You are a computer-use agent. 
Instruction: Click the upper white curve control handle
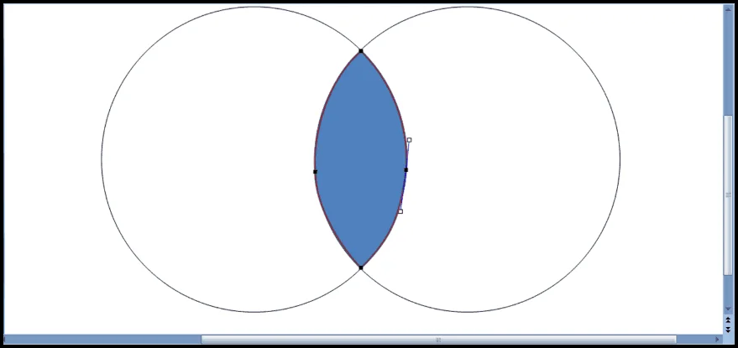click(409, 140)
